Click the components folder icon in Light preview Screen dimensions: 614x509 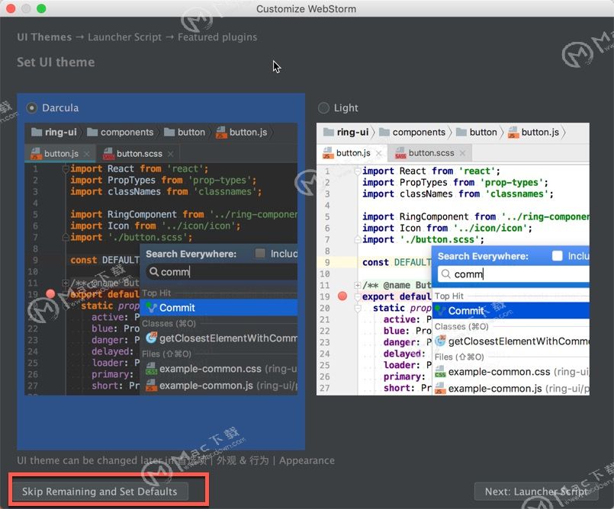384,133
